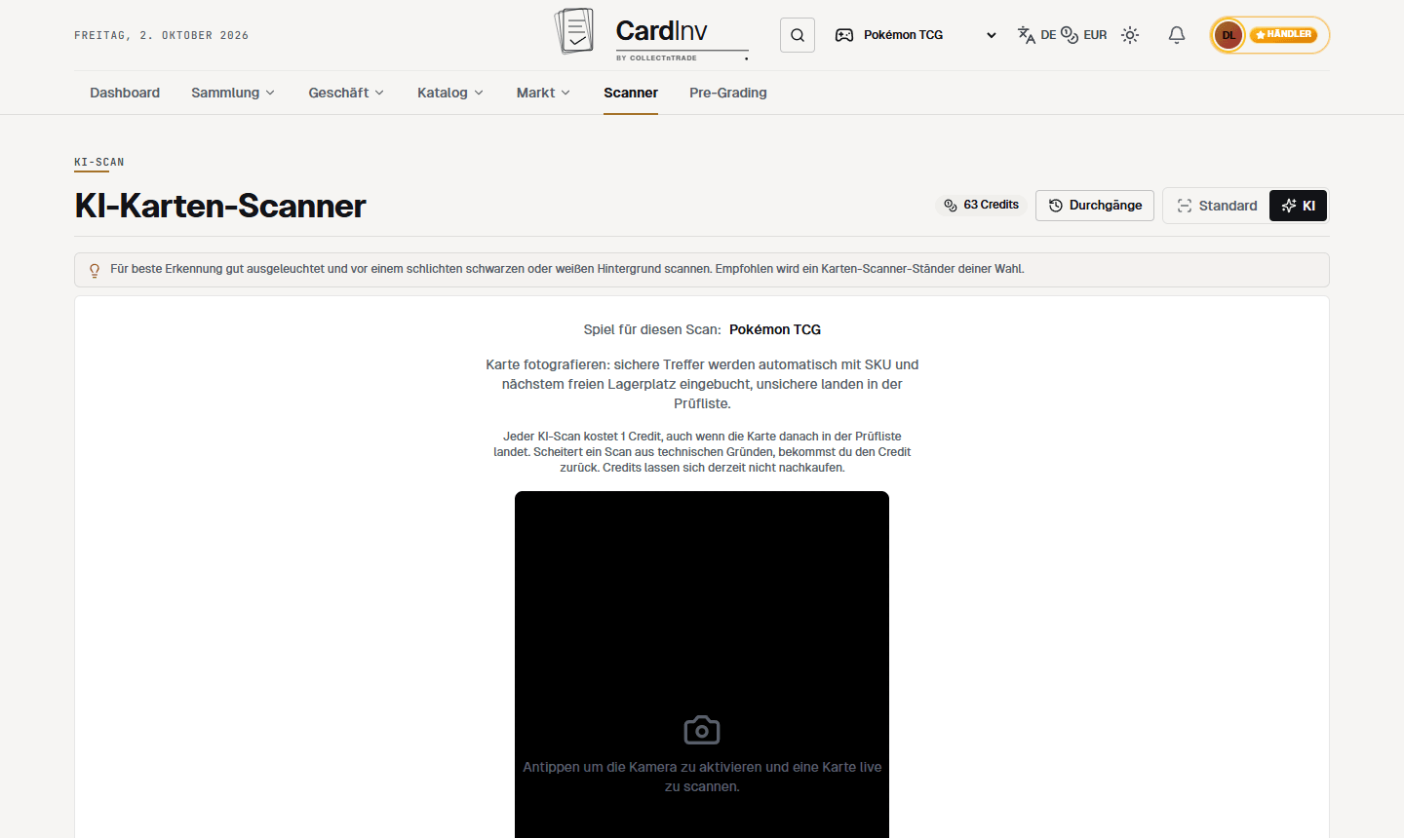The image size is (1404, 838).
Task: Click the CardInv brand name link
Action: (662, 31)
